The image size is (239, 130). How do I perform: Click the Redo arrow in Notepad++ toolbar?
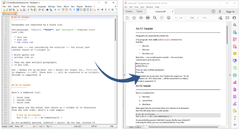pyautogui.click(x=43, y=10)
